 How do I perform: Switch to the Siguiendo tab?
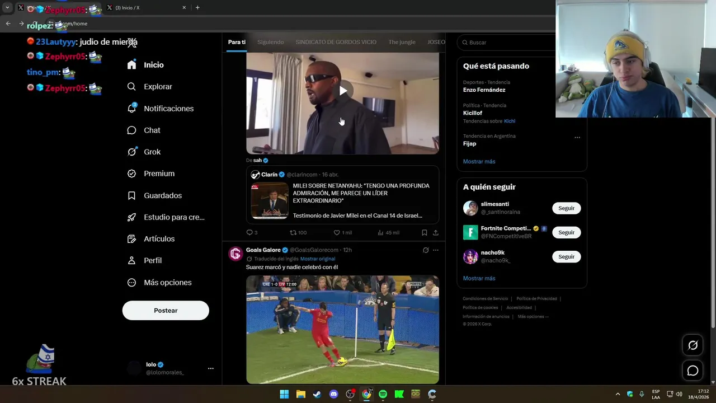[x=271, y=42]
